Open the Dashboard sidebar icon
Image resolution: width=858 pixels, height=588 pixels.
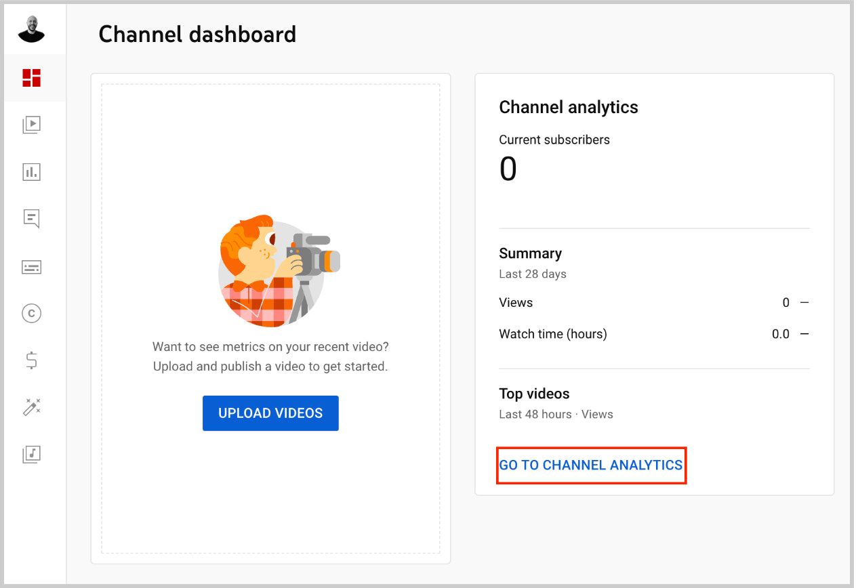click(32, 78)
